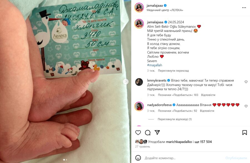Open nadyadorofeeva profile picture
Viewport: 250px width, 163px height.
click(x=139, y=106)
